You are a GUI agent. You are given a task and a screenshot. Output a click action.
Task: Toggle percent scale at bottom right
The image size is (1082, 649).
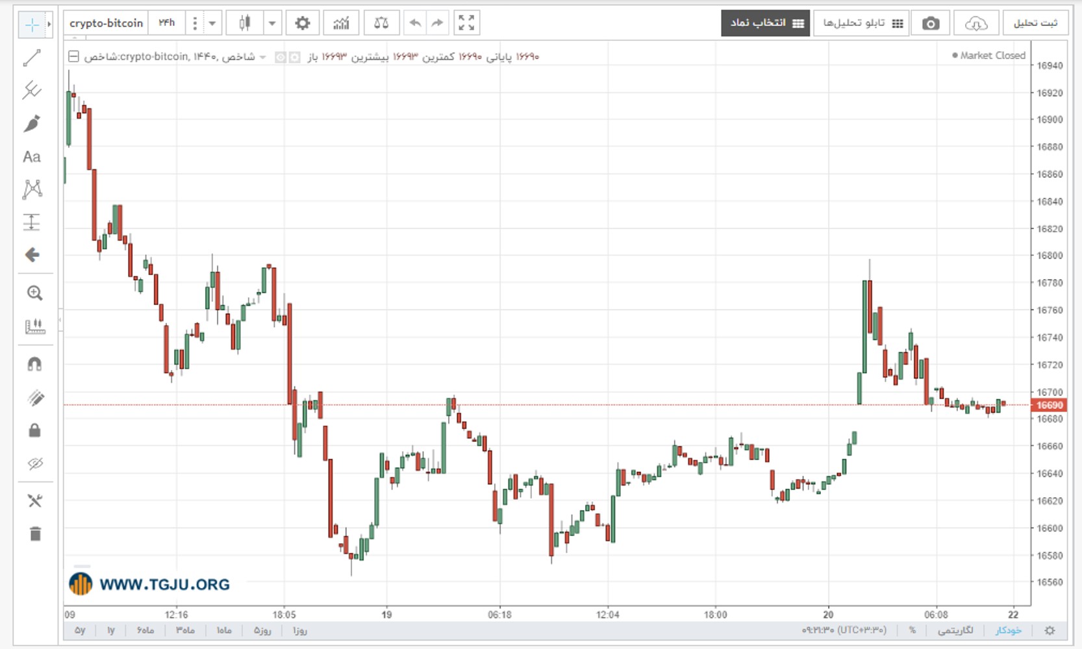(912, 630)
